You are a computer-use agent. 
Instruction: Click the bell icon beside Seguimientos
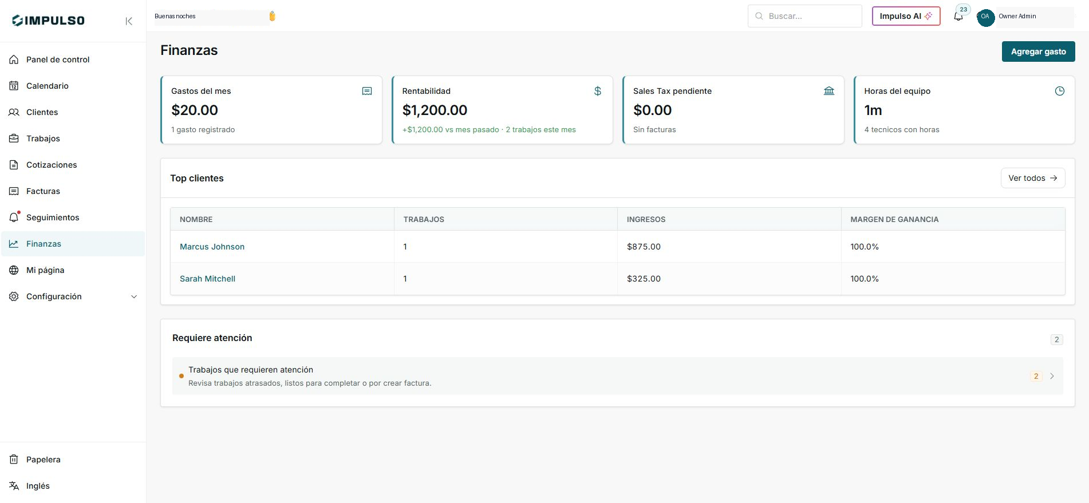(x=14, y=217)
